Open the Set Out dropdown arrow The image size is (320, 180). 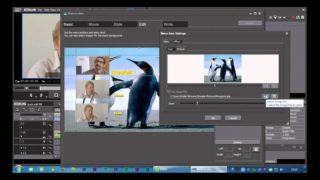click(46, 97)
